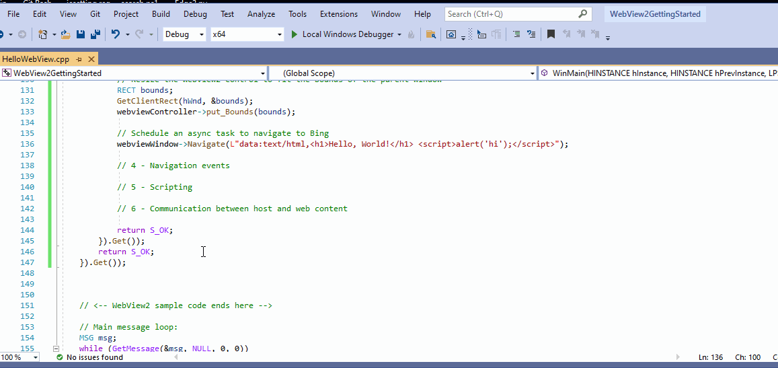Image resolution: width=778 pixels, height=368 pixels.
Task: Open the Project menu
Action: click(126, 14)
